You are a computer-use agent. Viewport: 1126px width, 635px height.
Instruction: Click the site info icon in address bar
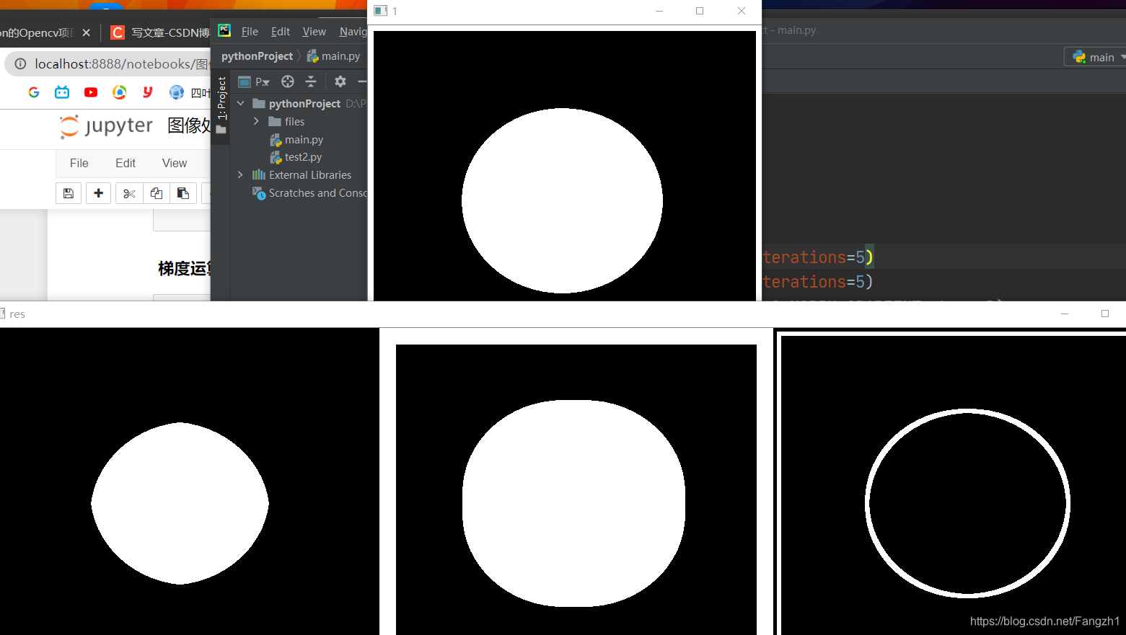(x=21, y=64)
